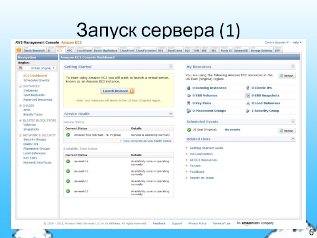The height and width of the screenshot is (238, 317).
Task: Open the Help dropdown menu
Action: [x=297, y=42]
